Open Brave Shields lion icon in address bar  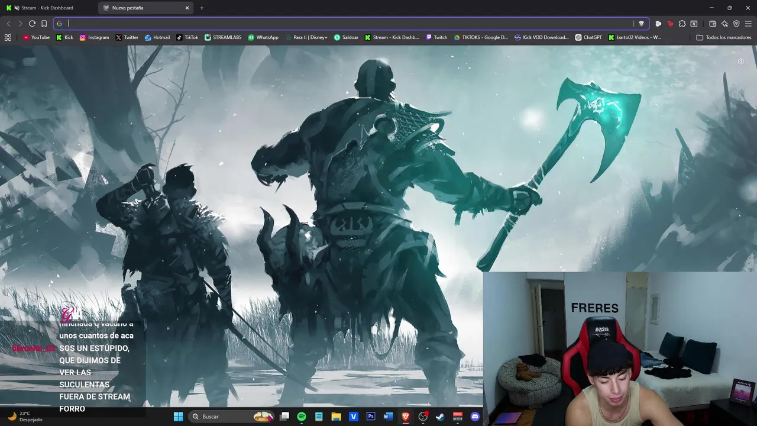click(x=641, y=24)
